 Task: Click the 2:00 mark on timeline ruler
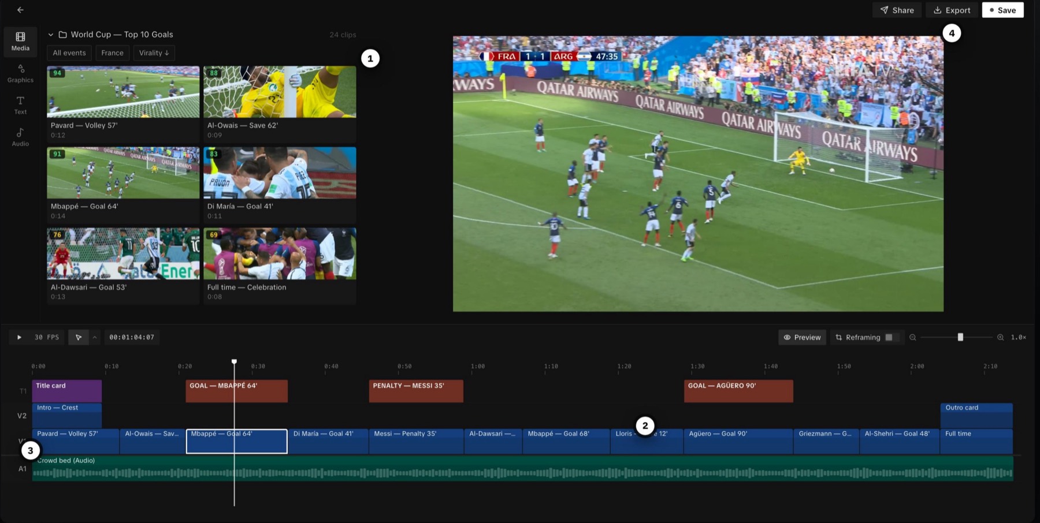pos(917,366)
